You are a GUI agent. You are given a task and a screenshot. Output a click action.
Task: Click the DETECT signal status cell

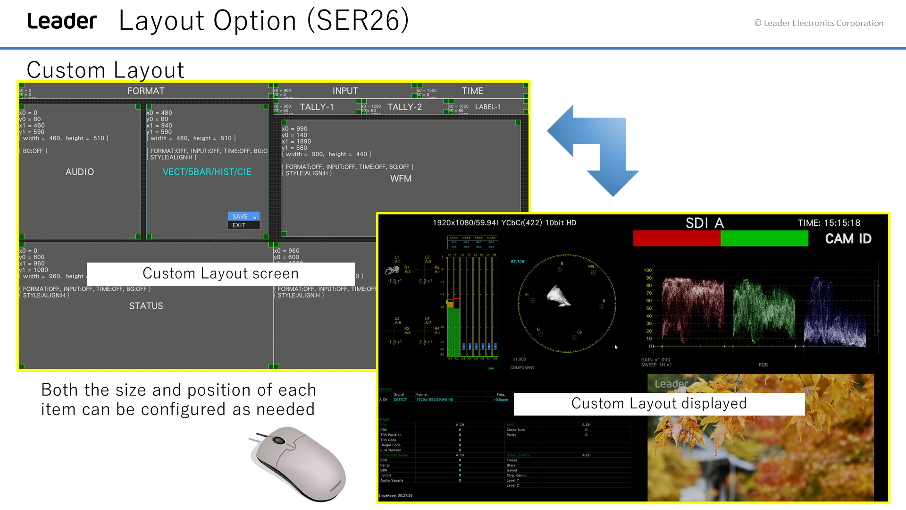point(400,399)
